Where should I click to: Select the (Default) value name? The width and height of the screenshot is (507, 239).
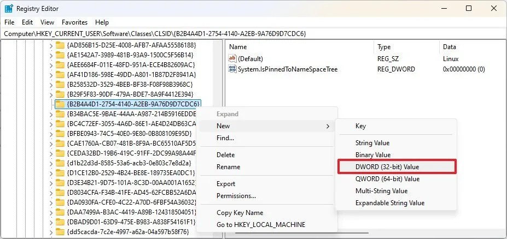pyautogui.click(x=250, y=59)
